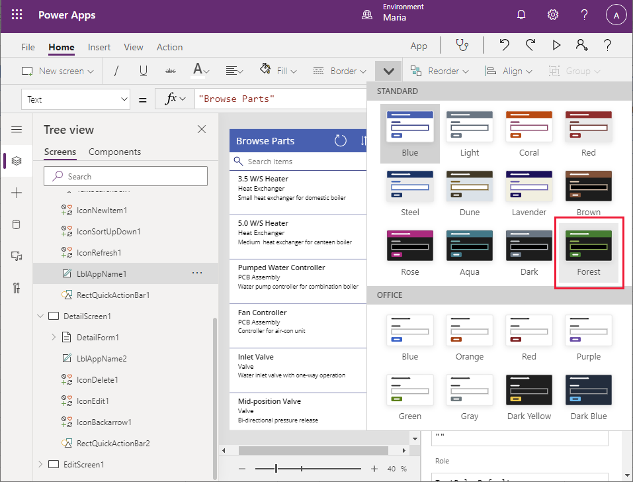Open the Align dropdown
The image size is (633, 482).
tap(509, 71)
